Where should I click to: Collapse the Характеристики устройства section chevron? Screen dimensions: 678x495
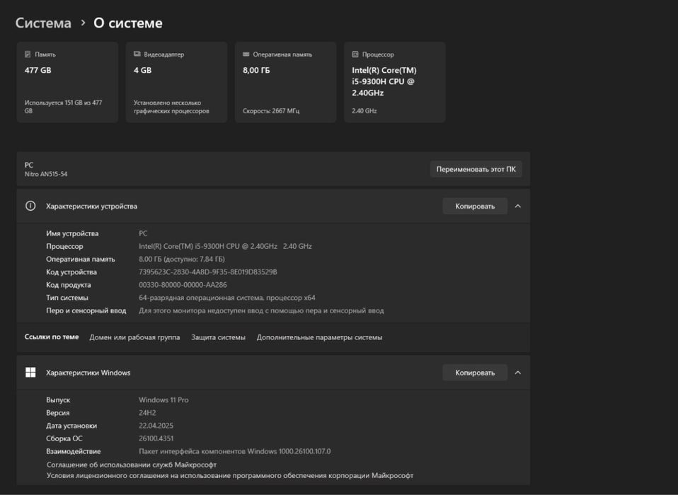(x=517, y=206)
